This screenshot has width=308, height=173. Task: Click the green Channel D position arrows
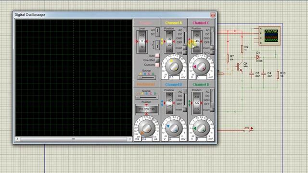pos(190,103)
